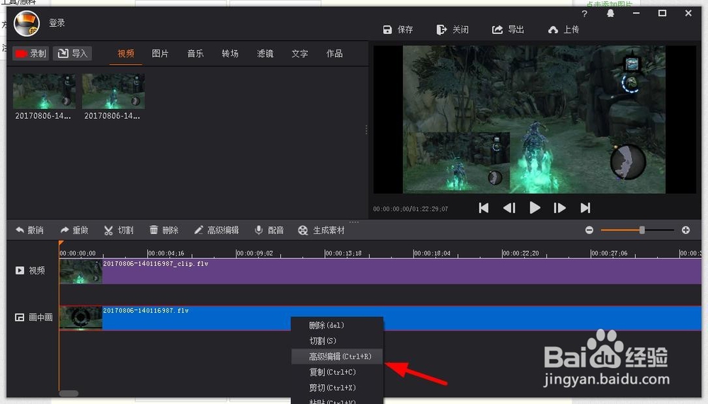Click the horizontal timeline scrollbar thumb
The image size is (708, 404).
tap(69, 393)
